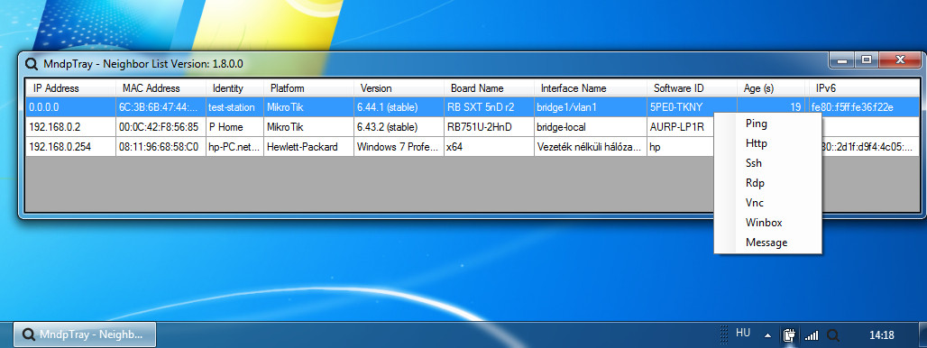Open the HU language indicator
Viewport: 927px width, 348px height.
[x=743, y=334]
